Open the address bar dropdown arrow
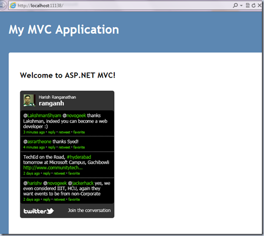This screenshot has width=264, height=236. click(x=241, y=6)
